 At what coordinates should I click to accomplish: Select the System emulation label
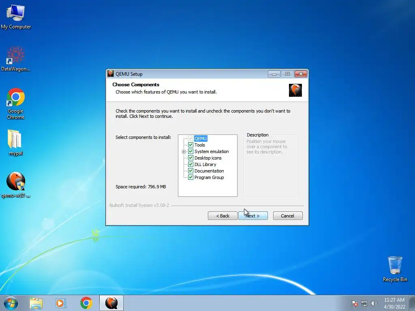pyautogui.click(x=212, y=151)
